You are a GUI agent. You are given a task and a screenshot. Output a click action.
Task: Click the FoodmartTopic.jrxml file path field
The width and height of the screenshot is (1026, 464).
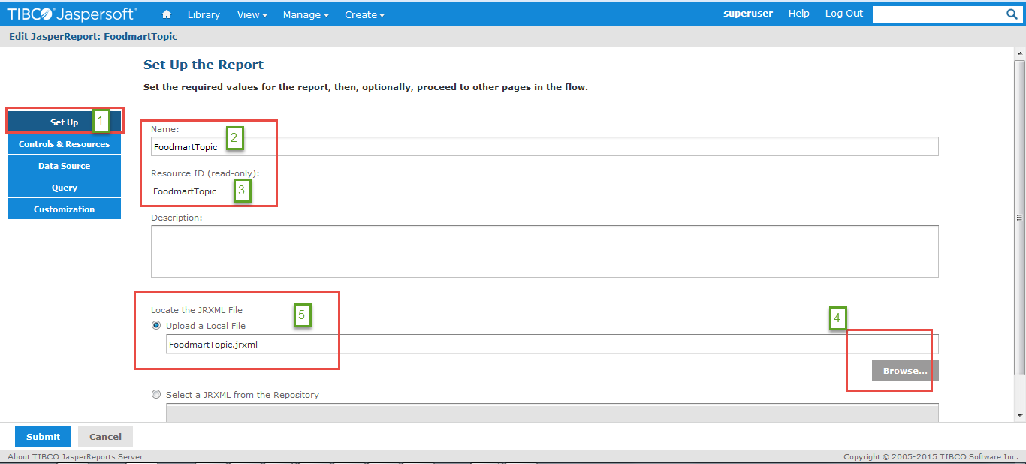point(552,345)
